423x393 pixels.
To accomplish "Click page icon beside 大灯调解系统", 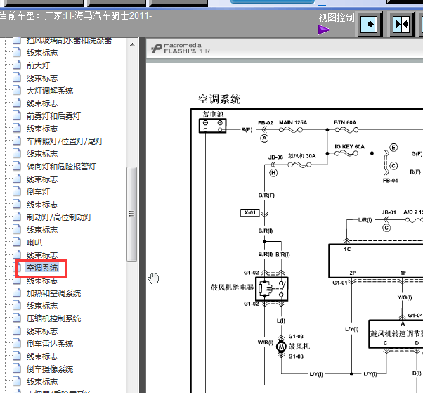I will (x=17, y=90).
